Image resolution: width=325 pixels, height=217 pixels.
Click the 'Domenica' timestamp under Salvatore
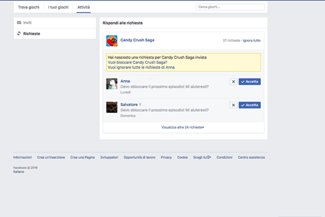pyautogui.click(x=128, y=116)
